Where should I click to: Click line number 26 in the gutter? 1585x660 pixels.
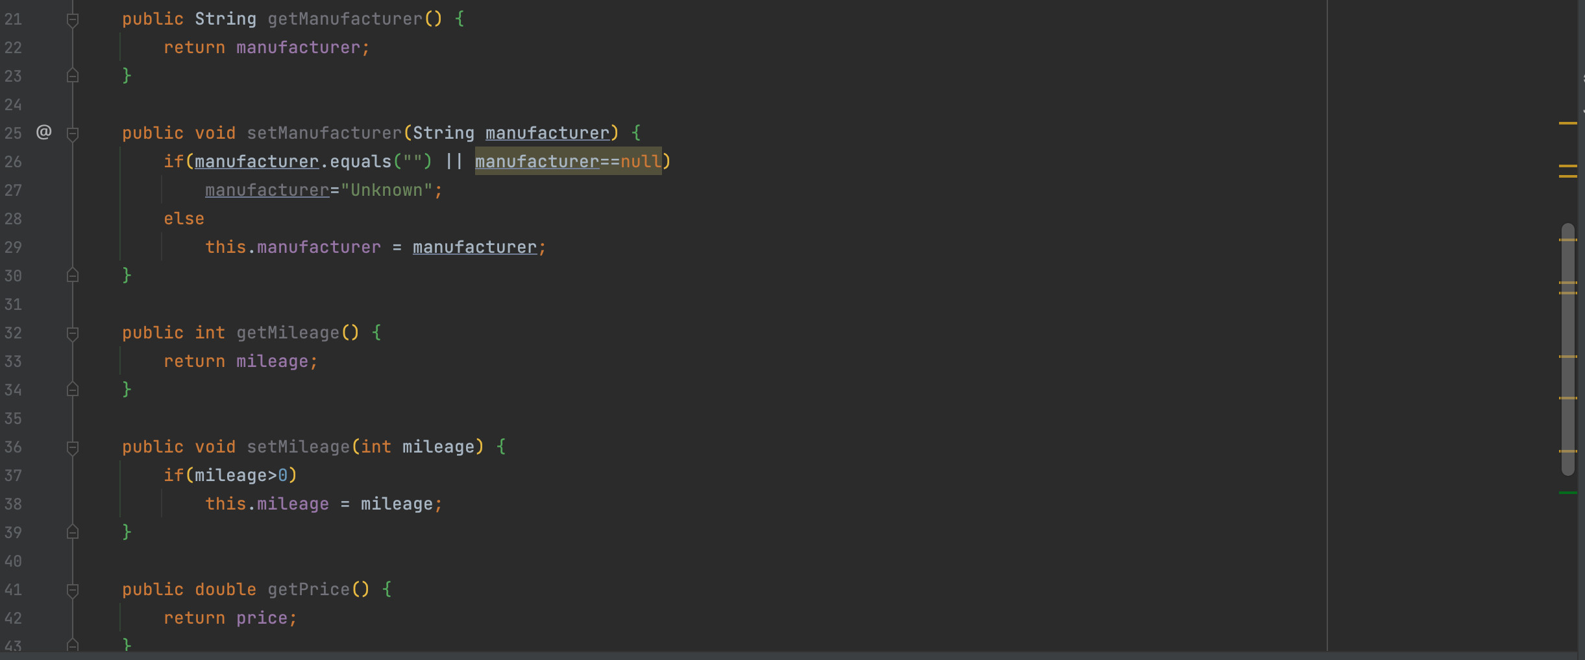[x=13, y=161]
